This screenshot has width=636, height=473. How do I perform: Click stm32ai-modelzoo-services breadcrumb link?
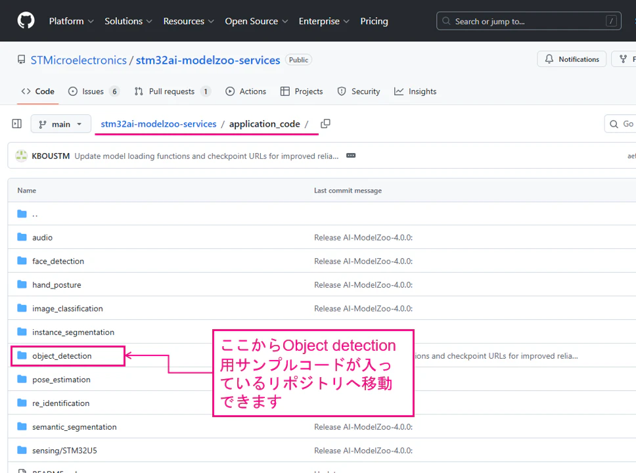[158, 124]
